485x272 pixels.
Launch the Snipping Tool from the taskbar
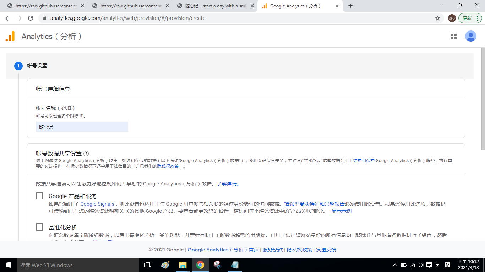pos(218,265)
